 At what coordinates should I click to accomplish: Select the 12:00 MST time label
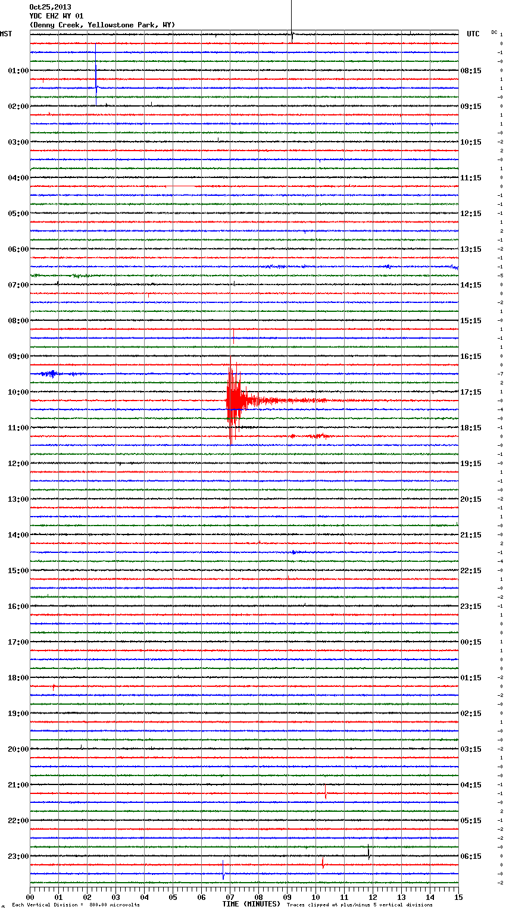18,464
